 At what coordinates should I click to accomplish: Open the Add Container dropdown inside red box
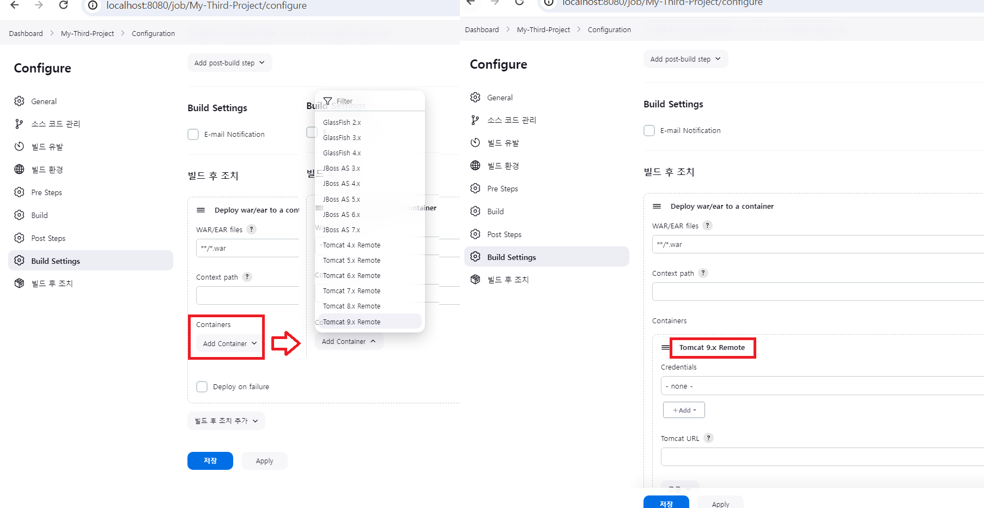tap(229, 343)
